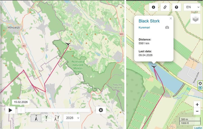Open the Kuremari bird name link
The width and height of the screenshot is (203, 129).
(x=144, y=27)
